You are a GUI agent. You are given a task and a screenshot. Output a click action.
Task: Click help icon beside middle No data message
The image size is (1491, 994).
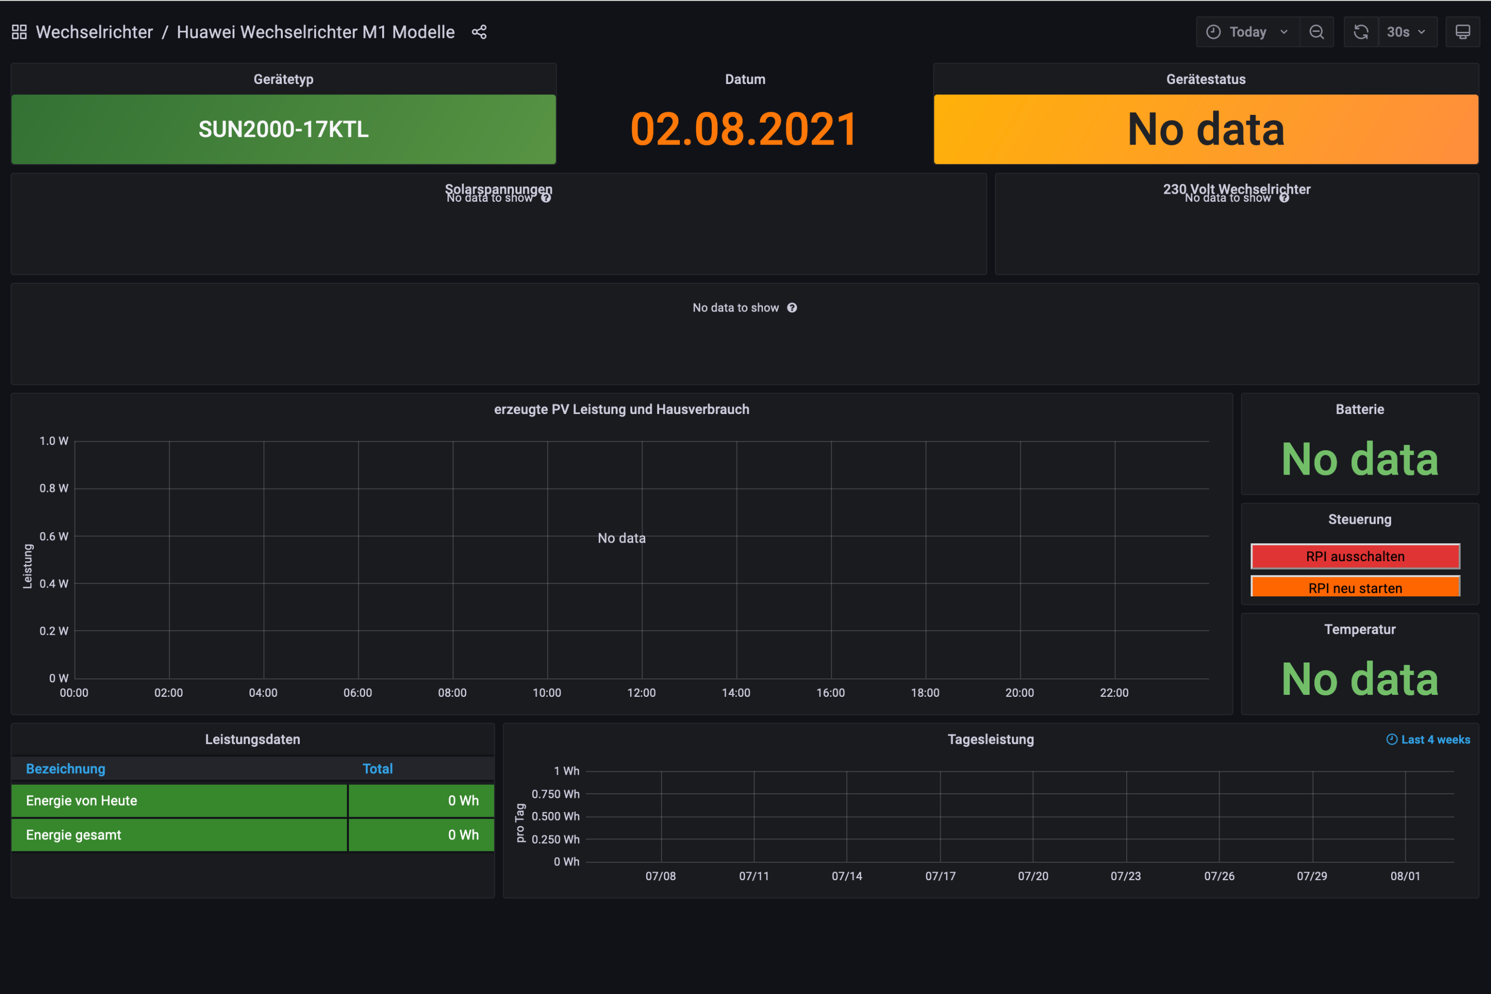tap(792, 308)
